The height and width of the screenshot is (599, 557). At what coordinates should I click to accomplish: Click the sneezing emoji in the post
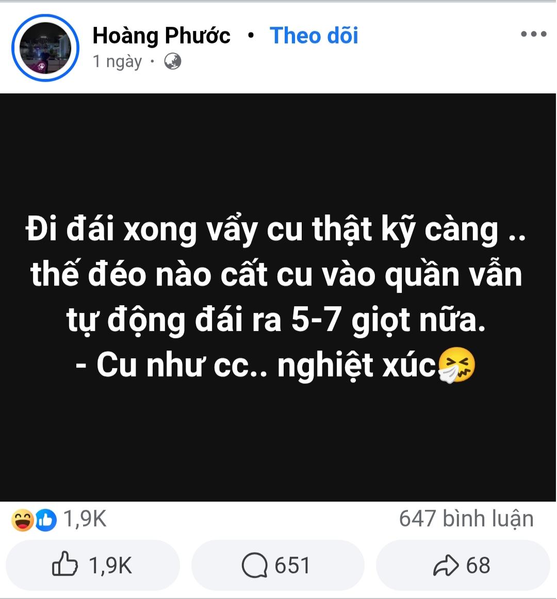click(x=456, y=365)
